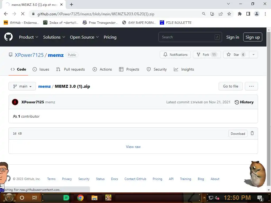Switch to the Code tab
271x203 pixels.
pyautogui.click(x=18, y=70)
